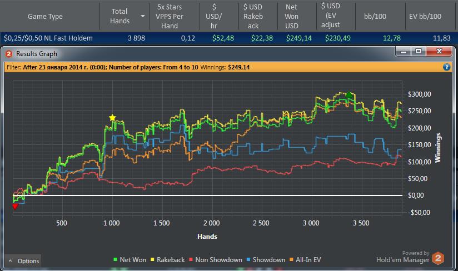Expand the Options panel
Image resolution: width=458 pixels, height=271 pixels.
click(23, 261)
